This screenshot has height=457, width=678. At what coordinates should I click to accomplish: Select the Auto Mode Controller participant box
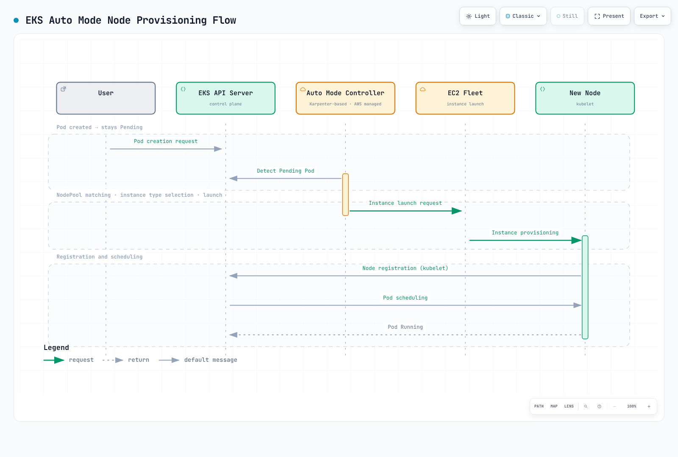pyautogui.click(x=346, y=98)
